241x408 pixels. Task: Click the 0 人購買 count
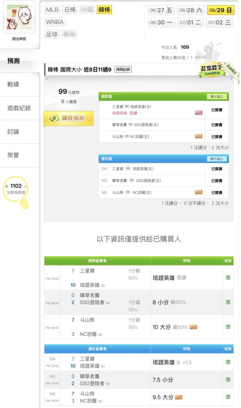click(69, 102)
